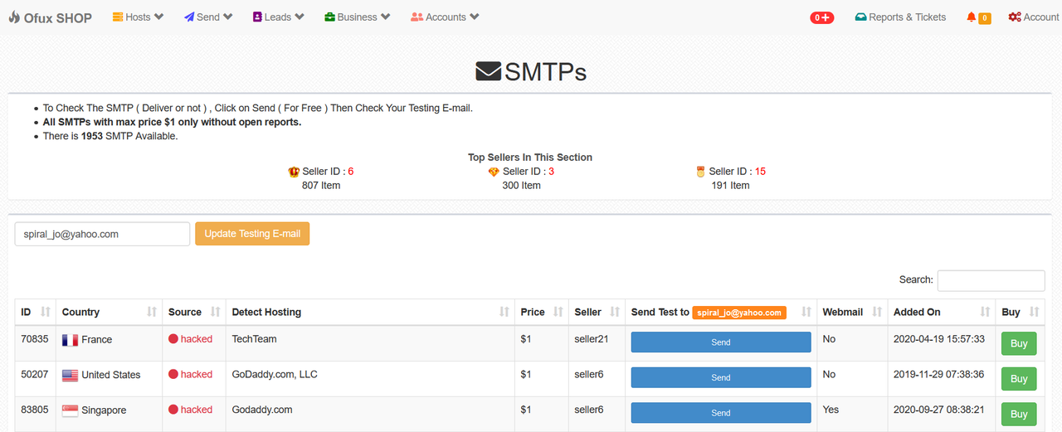Expand the Hosts dropdown menu

click(x=138, y=17)
